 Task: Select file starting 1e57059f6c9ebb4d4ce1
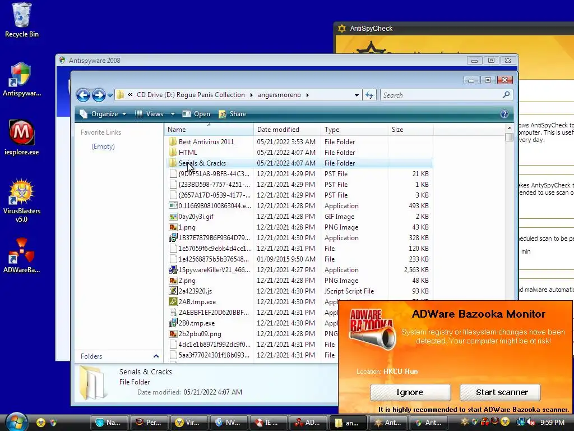[215, 249]
